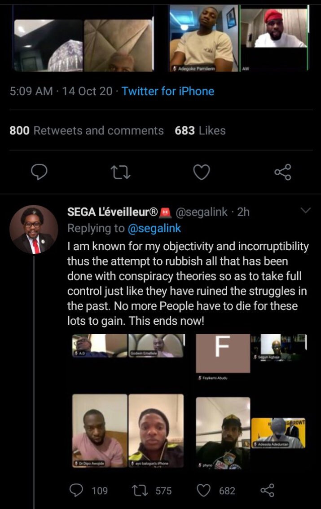Expand the reply tweet options chevron

(305, 210)
